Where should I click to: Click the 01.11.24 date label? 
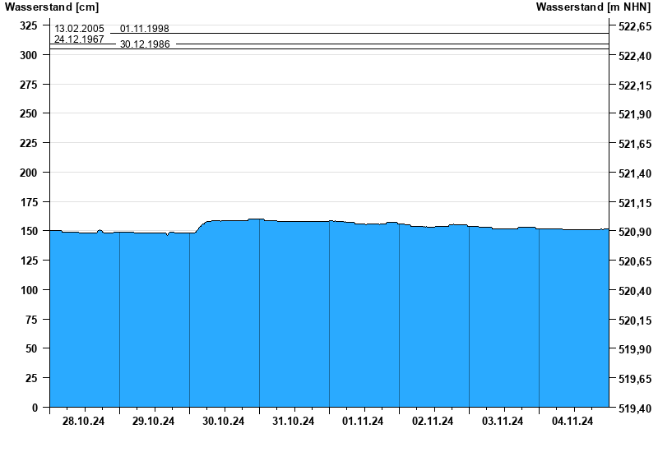364,422
